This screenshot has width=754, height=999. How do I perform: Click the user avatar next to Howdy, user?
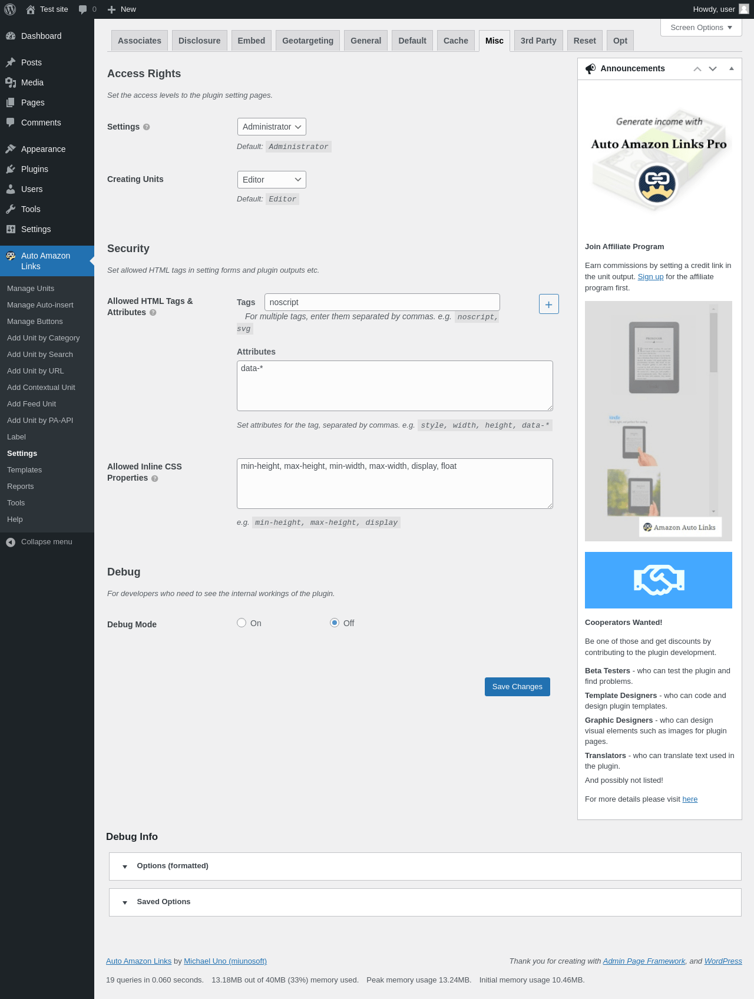tap(744, 9)
